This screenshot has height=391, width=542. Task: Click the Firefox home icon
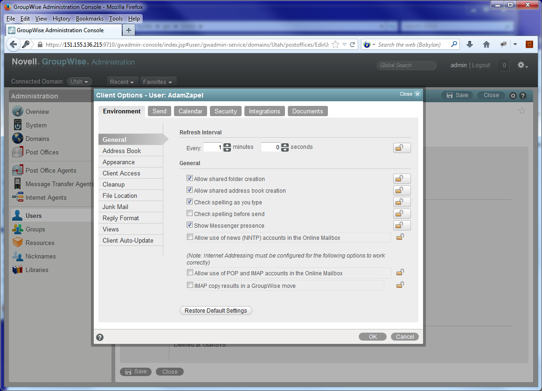click(486, 44)
